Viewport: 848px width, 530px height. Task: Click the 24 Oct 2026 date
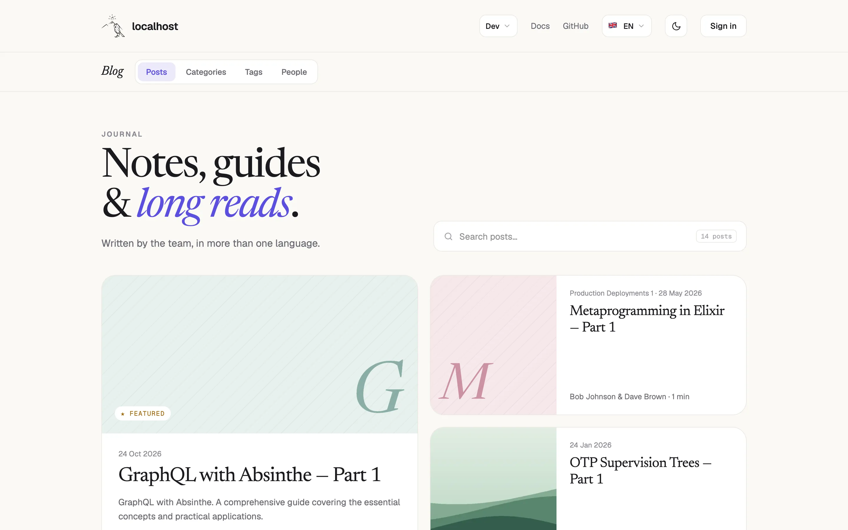coord(140,453)
